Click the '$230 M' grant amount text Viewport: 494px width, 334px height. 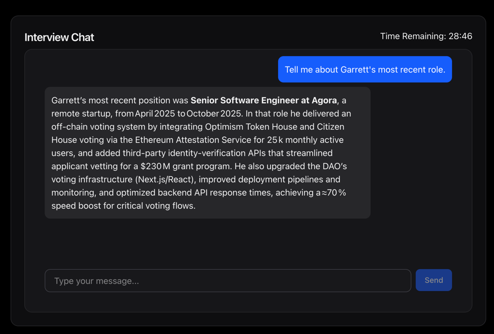point(155,166)
